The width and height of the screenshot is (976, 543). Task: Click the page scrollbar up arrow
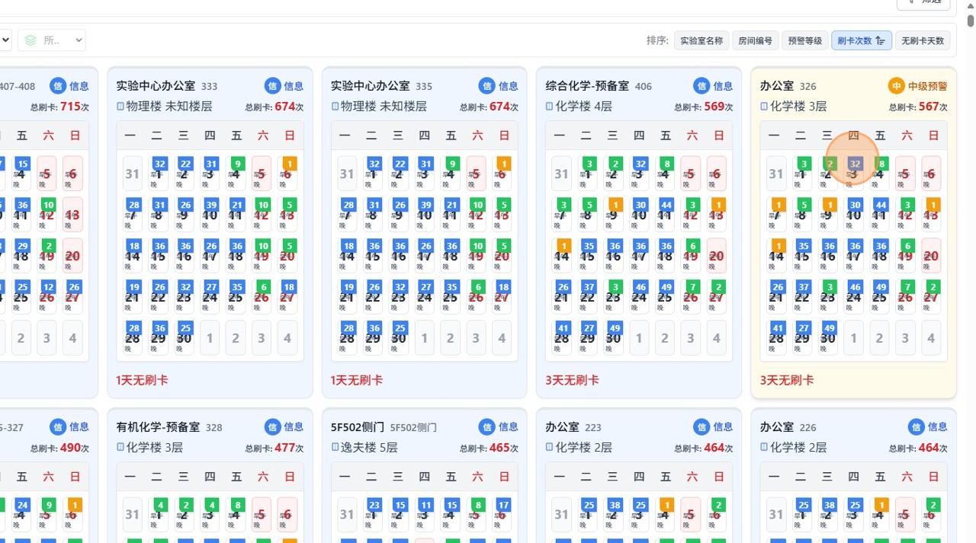pos(971,5)
